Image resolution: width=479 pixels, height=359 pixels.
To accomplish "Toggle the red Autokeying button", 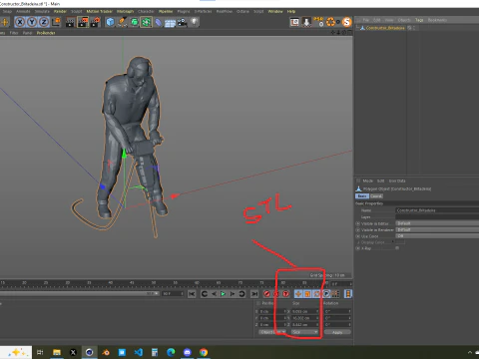I will coord(276,294).
